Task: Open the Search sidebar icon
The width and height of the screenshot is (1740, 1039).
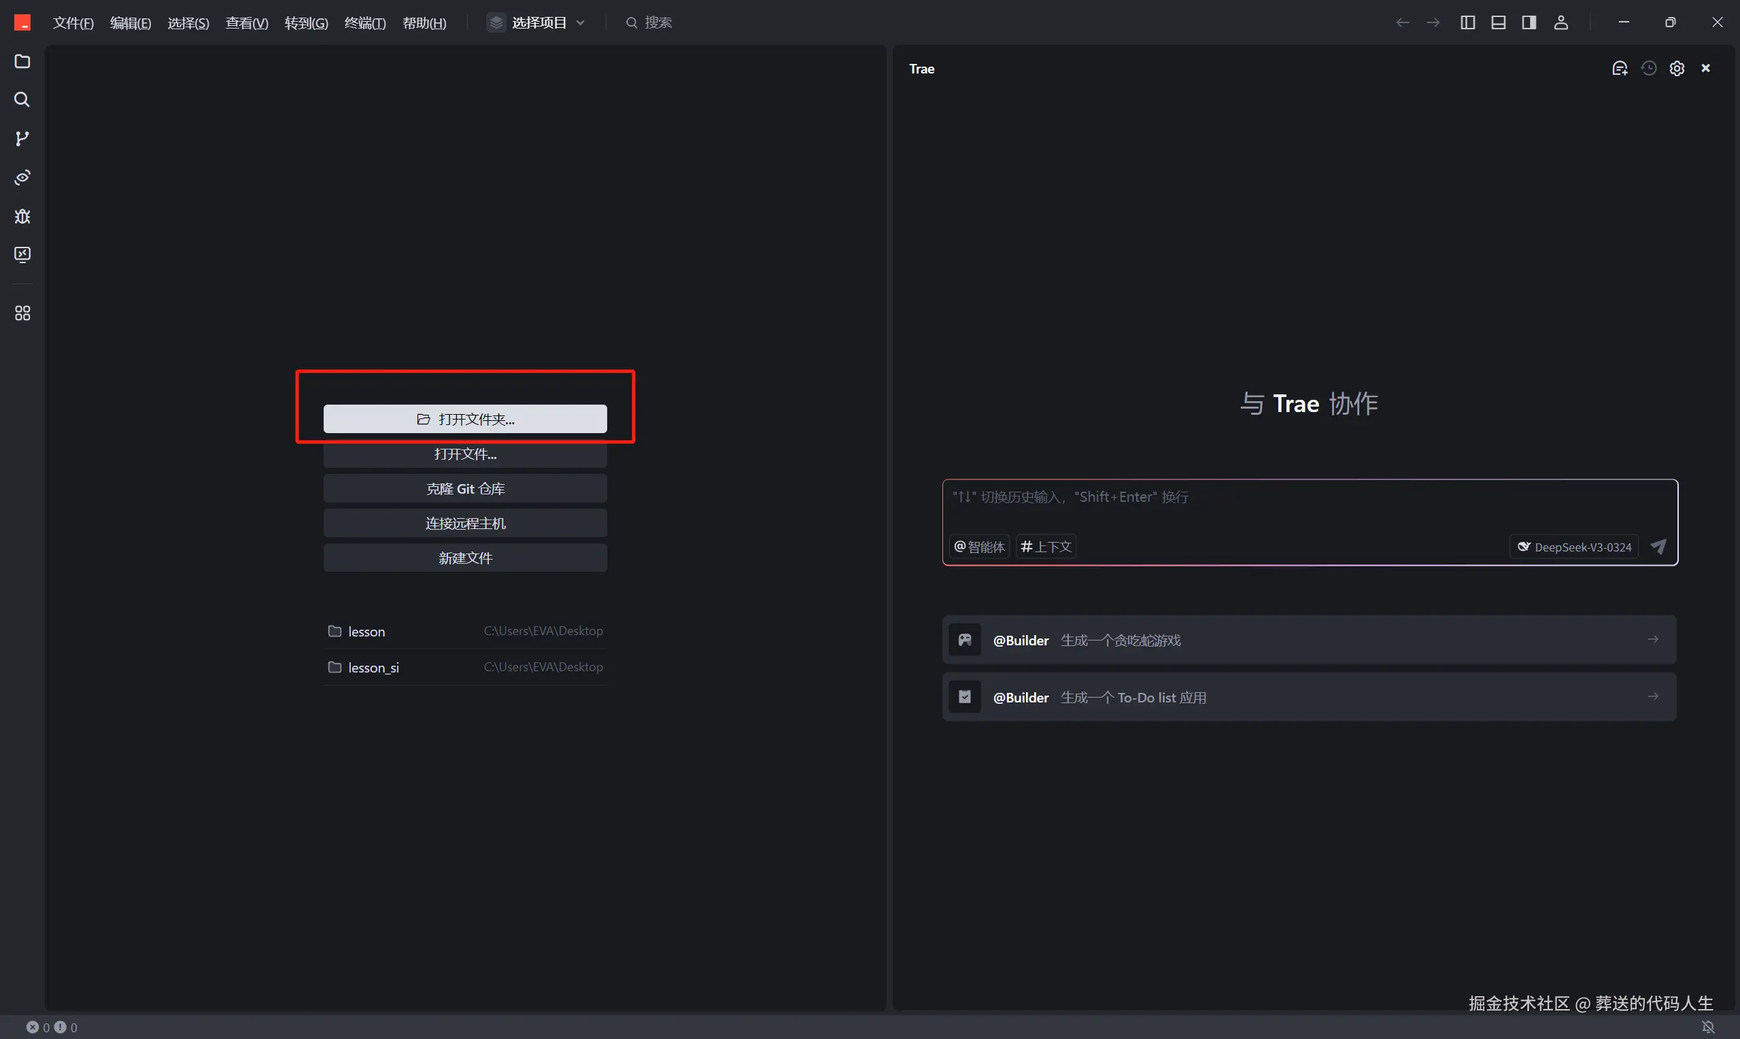Action: (22, 99)
